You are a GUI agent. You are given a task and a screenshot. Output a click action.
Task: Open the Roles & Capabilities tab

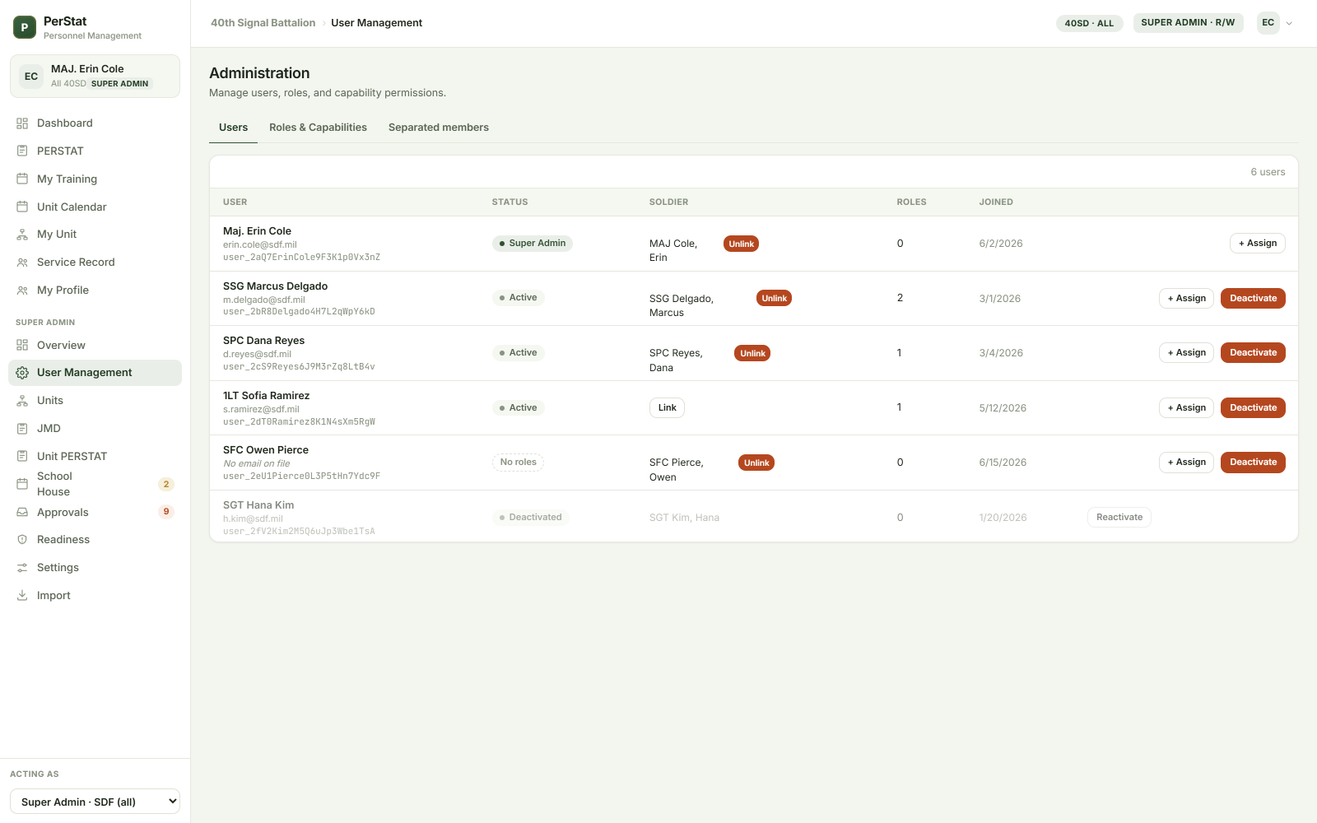pos(318,128)
